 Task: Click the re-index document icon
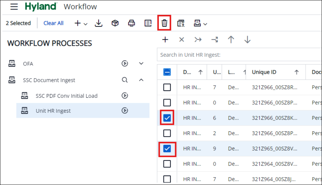point(181,23)
